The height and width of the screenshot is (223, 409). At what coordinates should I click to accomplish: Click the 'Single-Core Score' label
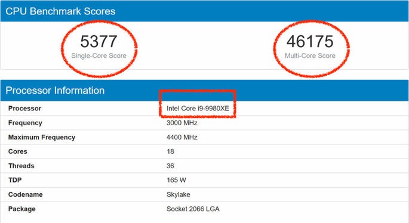(x=99, y=56)
